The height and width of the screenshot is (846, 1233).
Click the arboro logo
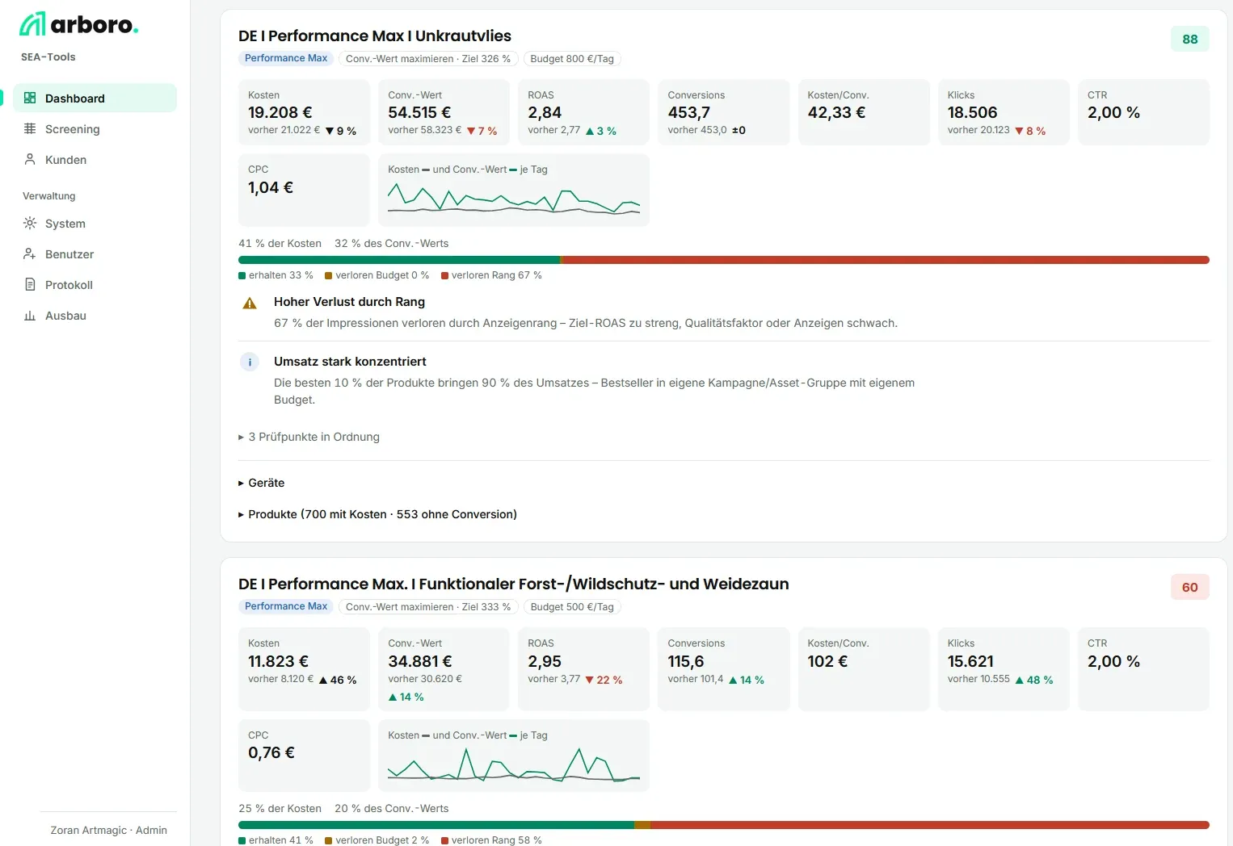coord(78,24)
